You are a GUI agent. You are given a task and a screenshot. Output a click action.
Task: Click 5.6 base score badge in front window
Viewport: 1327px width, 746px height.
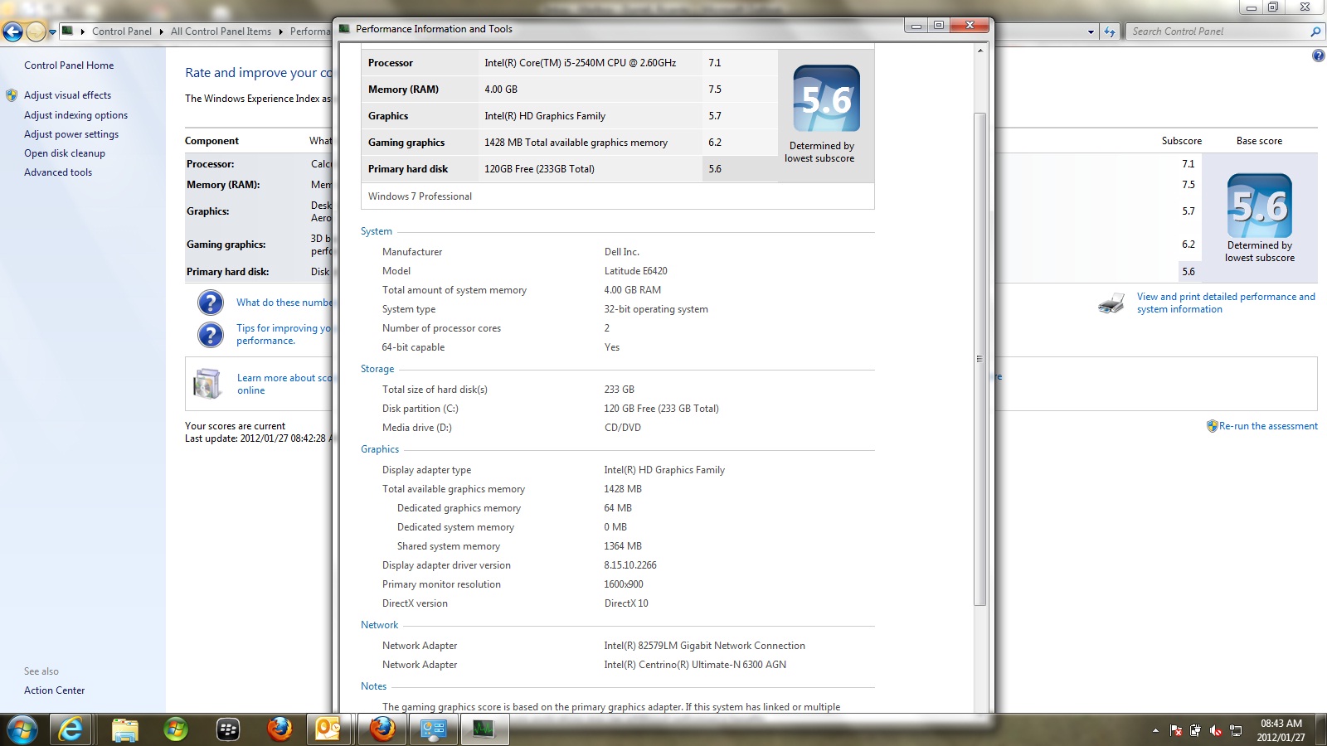[827, 99]
